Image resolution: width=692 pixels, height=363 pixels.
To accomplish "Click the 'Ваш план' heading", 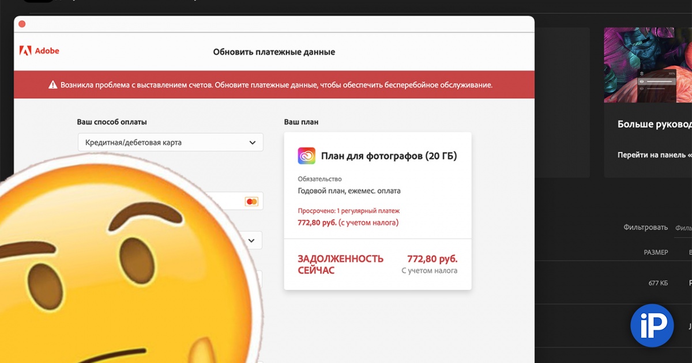I will pyautogui.click(x=301, y=122).
